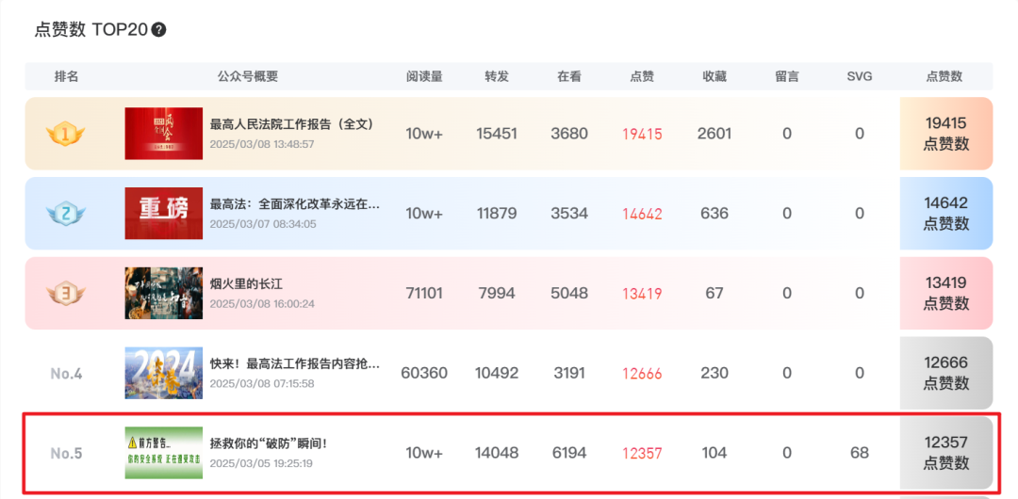The image size is (1018, 499).
Task: Click the timestamp 2025/03/07 08:34:05
Action: click(263, 224)
